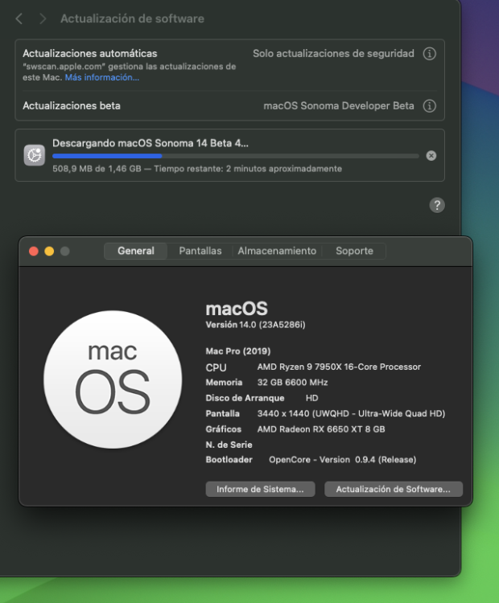Open the Más información link

[x=102, y=77]
